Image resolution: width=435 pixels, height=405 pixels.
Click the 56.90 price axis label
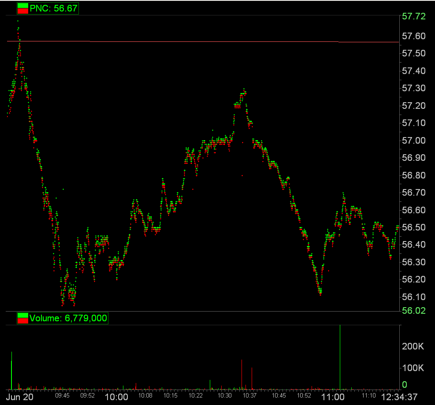click(x=414, y=158)
